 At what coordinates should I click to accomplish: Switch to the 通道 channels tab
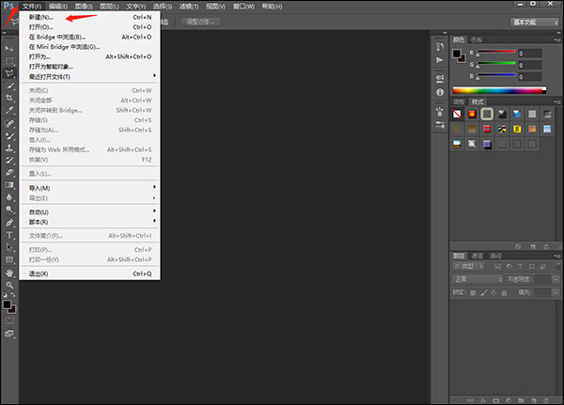pyautogui.click(x=478, y=255)
